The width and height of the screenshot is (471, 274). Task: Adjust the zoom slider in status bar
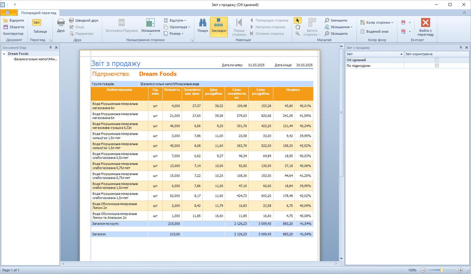442,270
